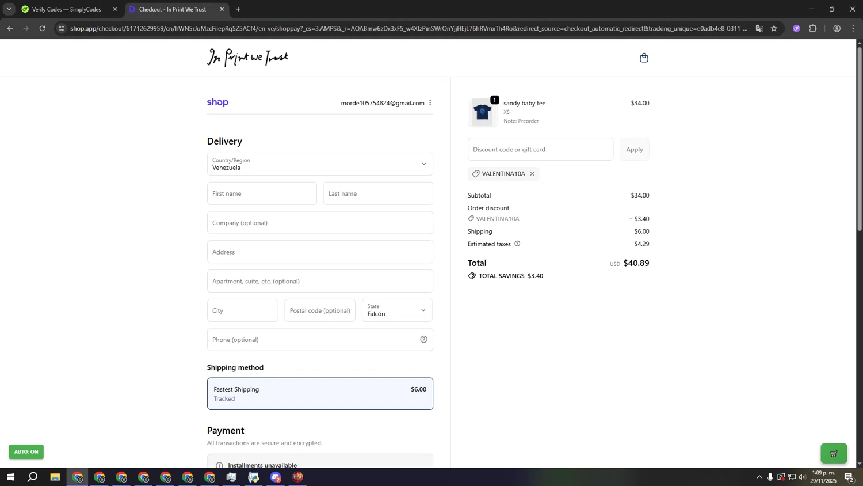863x486 pixels.
Task: Select Fastest Shipping method option
Action: 320,394
